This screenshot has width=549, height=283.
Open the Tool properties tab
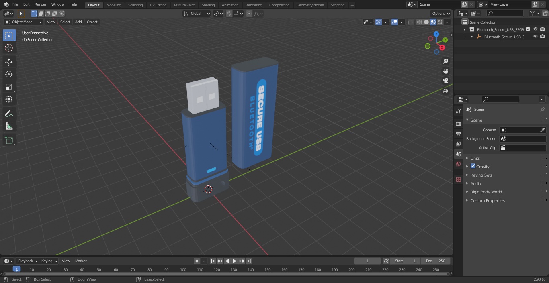pos(458,111)
